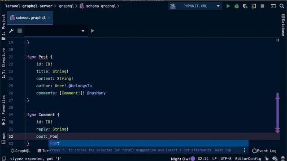Click line number 29 in gutter

[11, 114]
